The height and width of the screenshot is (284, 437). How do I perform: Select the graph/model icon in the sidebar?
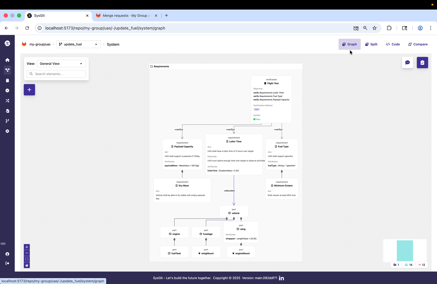point(7,70)
